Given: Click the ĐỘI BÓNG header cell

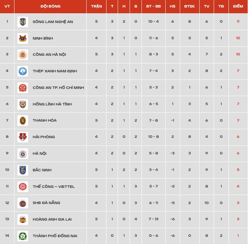Looking at the screenshot, I should pos(50,6).
